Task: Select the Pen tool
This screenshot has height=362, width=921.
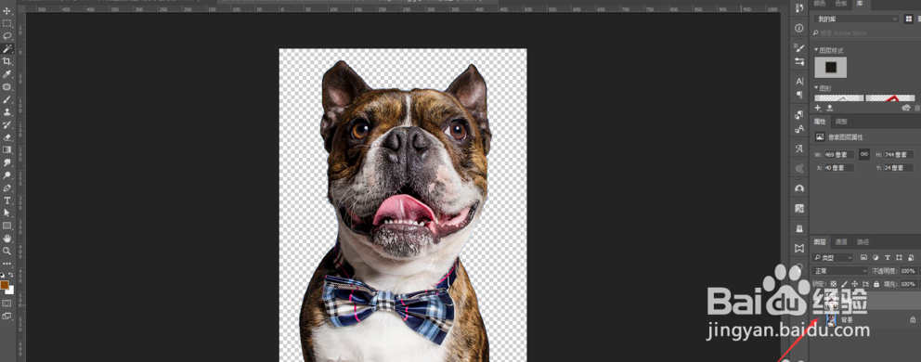Action: 7,188
